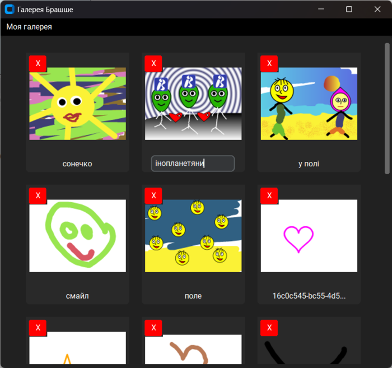Remove the у полі drawing using red X
The width and height of the screenshot is (392, 368).
click(269, 63)
